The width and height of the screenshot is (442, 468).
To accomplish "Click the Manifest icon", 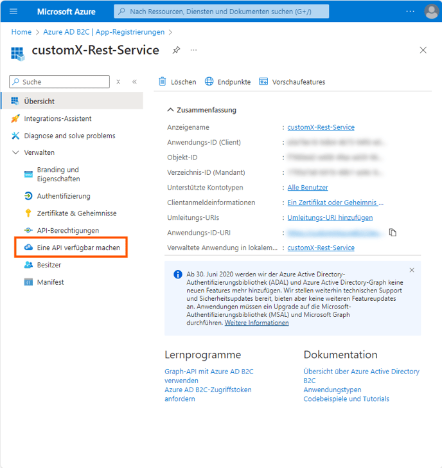I will point(28,282).
